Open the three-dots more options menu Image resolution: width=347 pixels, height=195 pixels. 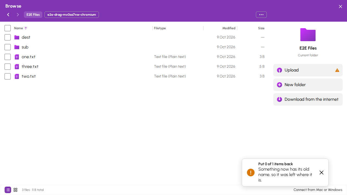pos(261,15)
